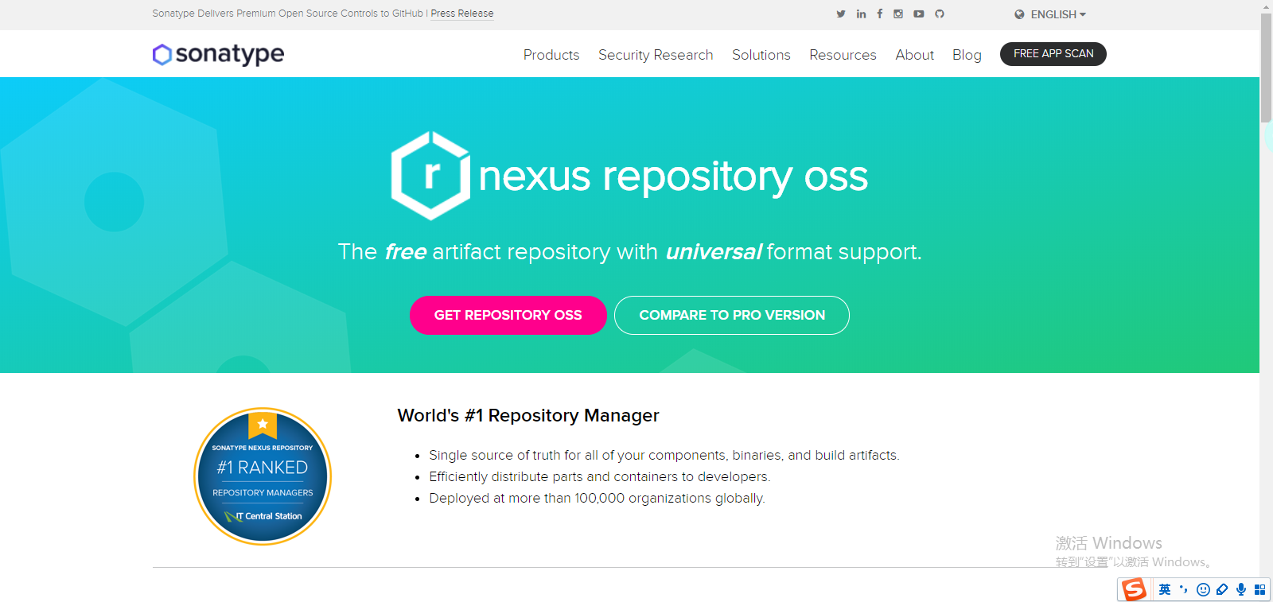This screenshot has width=1273, height=602.
Task: Click the scrollbar up arrow
Action: [1266, 6]
